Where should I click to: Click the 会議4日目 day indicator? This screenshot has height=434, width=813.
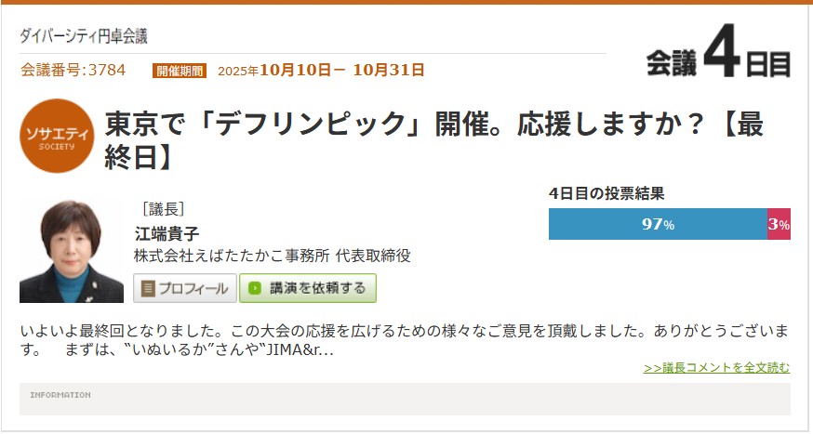click(x=718, y=53)
